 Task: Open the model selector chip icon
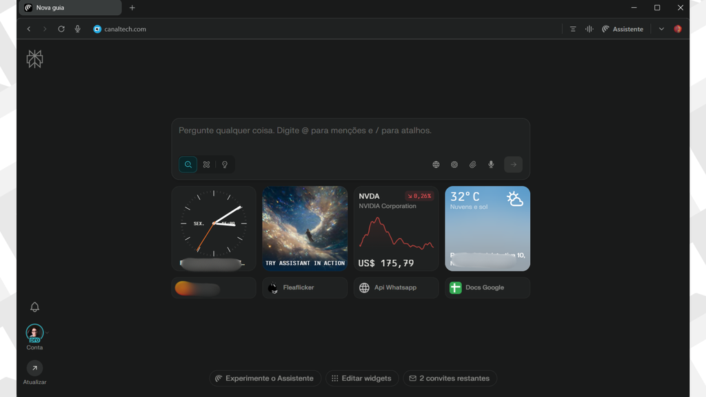tap(454, 165)
